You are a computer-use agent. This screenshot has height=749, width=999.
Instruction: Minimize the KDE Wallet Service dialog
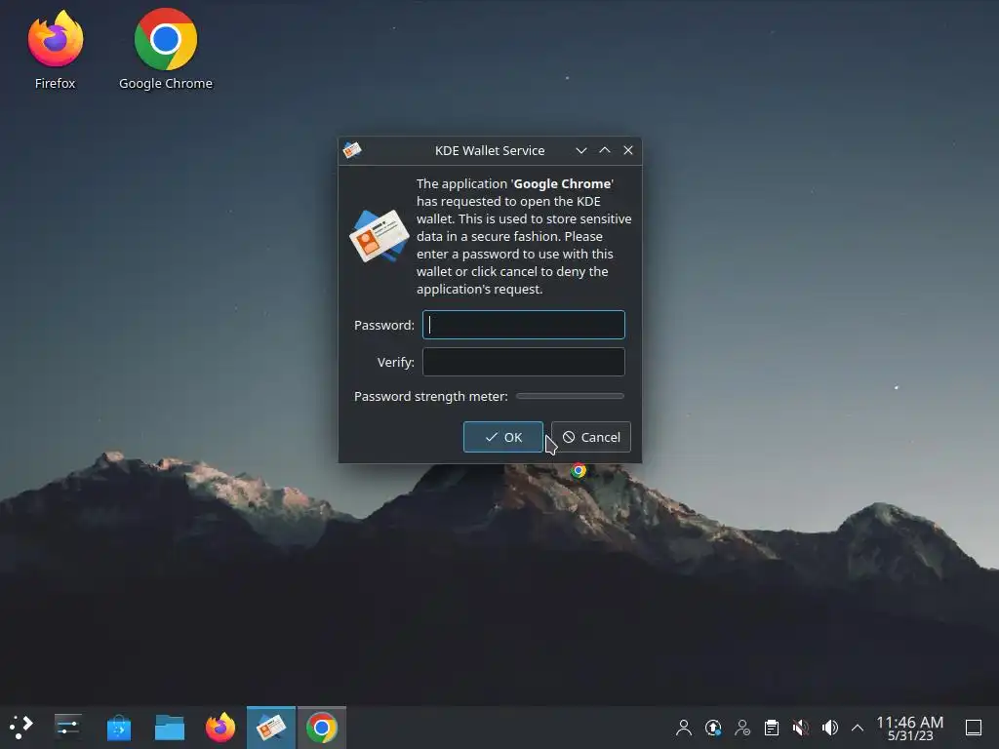point(581,150)
